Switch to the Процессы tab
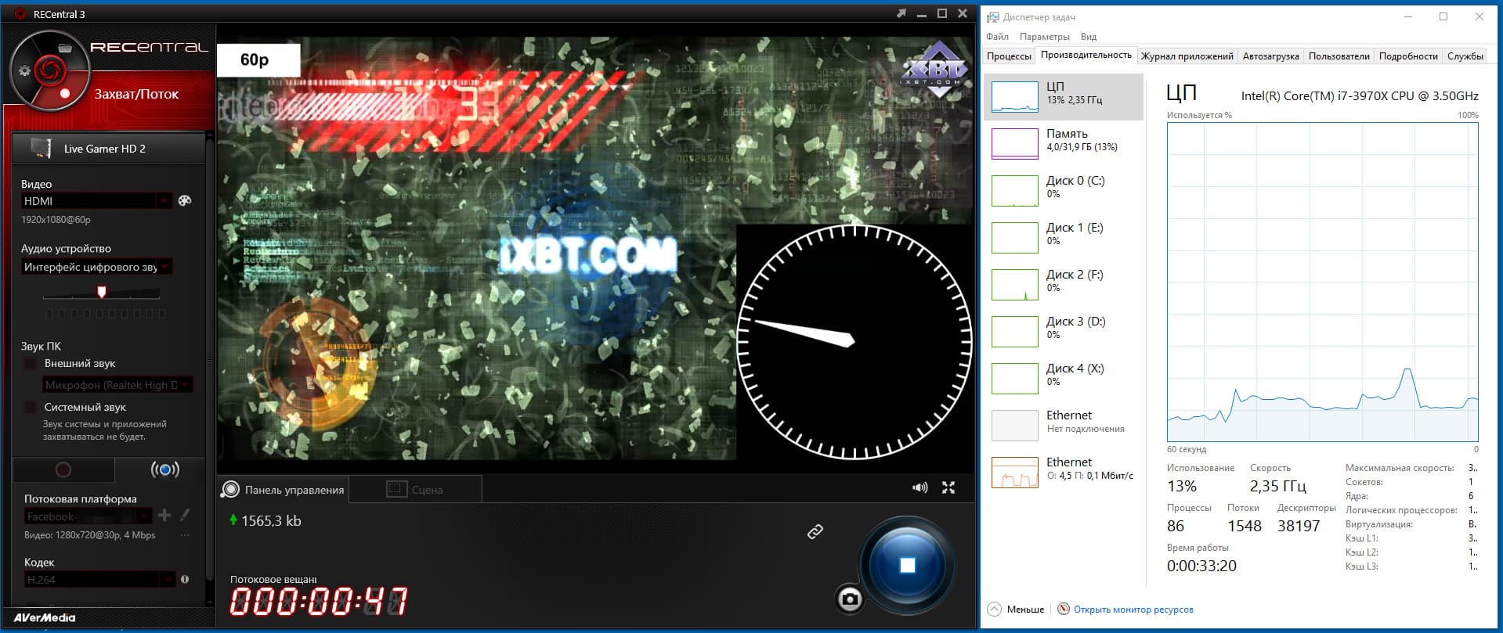1503x633 pixels. tap(1009, 56)
